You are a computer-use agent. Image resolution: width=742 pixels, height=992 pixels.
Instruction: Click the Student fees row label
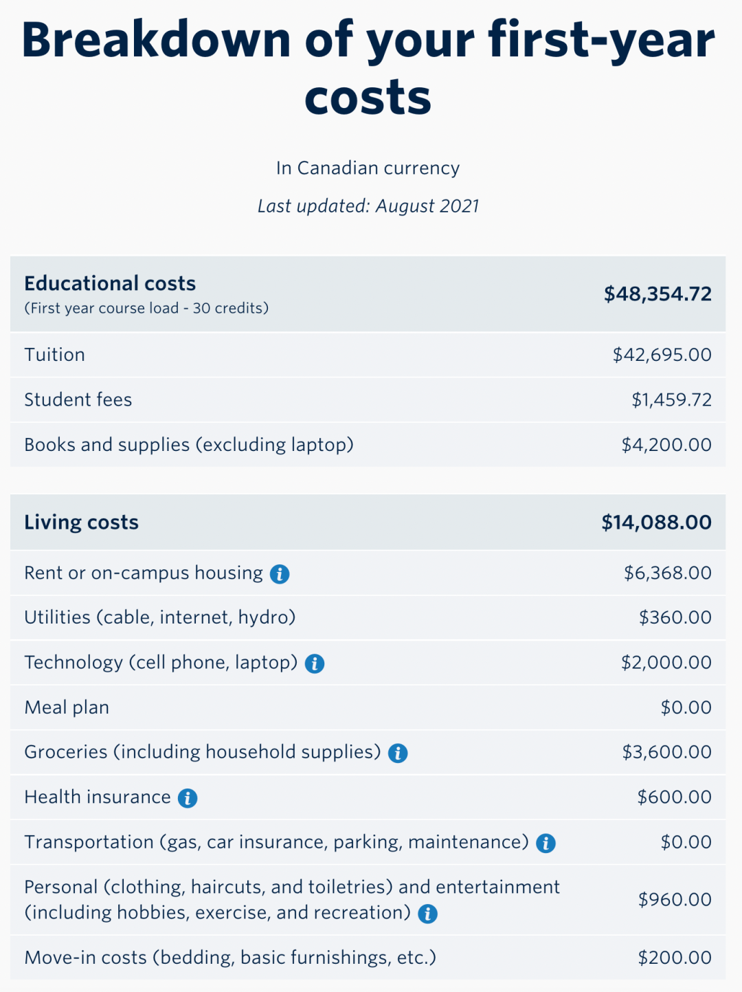(x=78, y=399)
